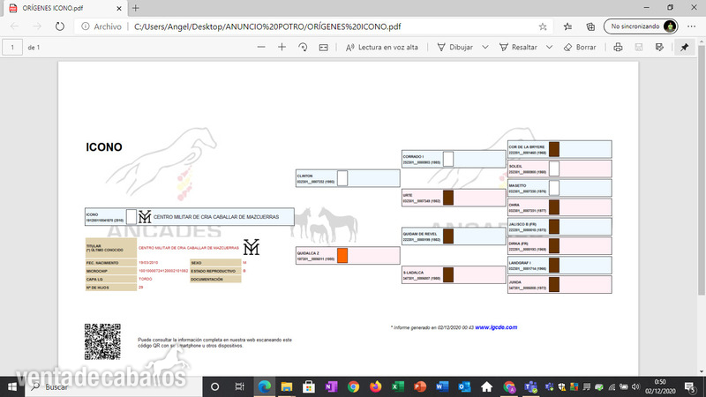The height and width of the screenshot is (397, 706).
Task: Rotate the PDF page
Action: [x=303, y=47]
